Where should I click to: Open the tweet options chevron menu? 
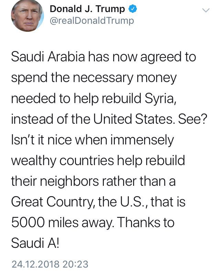(205, 10)
